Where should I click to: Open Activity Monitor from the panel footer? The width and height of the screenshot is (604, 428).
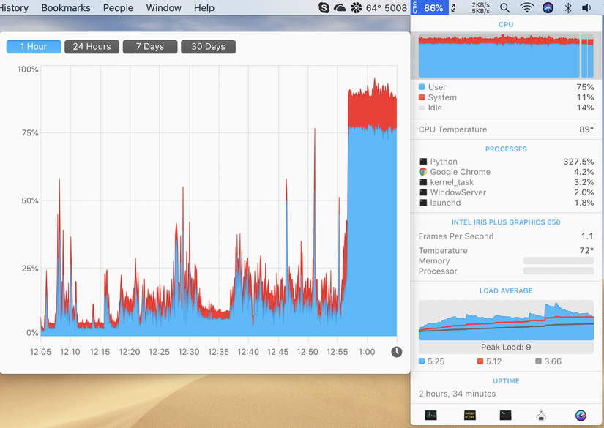click(x=430, y=415)
